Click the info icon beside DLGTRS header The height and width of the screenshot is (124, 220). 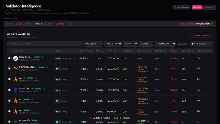click(190, 51)
